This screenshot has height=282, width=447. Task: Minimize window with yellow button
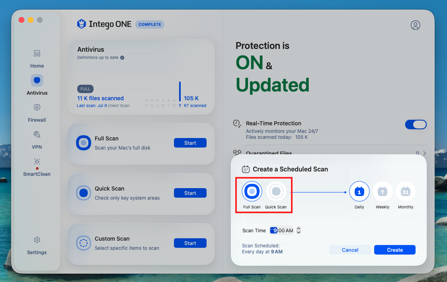pyautogui.click(x=31, y=19)
